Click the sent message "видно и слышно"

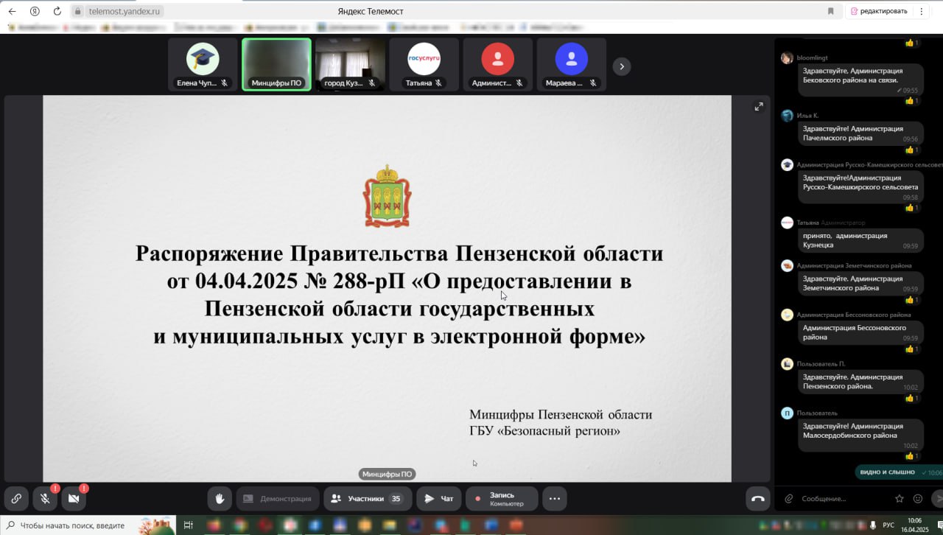[x=897, y=472]
